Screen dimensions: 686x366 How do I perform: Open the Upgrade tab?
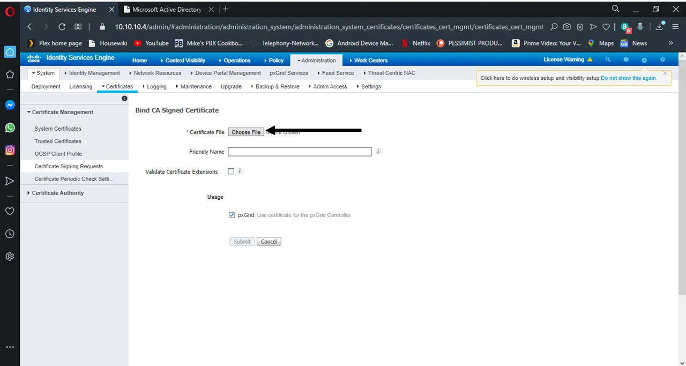tap(231, 86)
